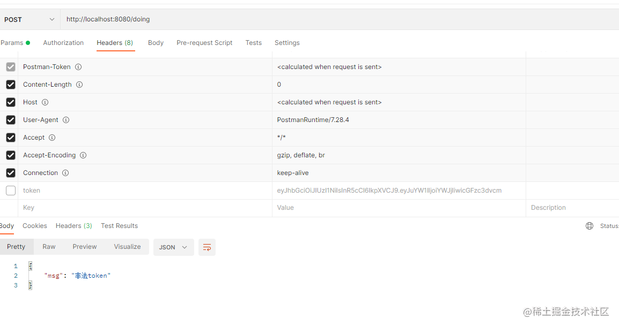Click info icon beside Postman-Token header
Viewport: 619px width, 327px height.
[x=78, y=67]
